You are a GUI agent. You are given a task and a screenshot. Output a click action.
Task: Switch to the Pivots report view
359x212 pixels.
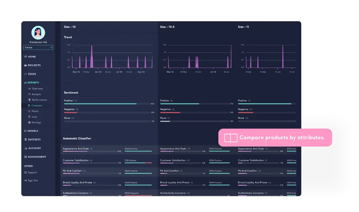(35, 111)
